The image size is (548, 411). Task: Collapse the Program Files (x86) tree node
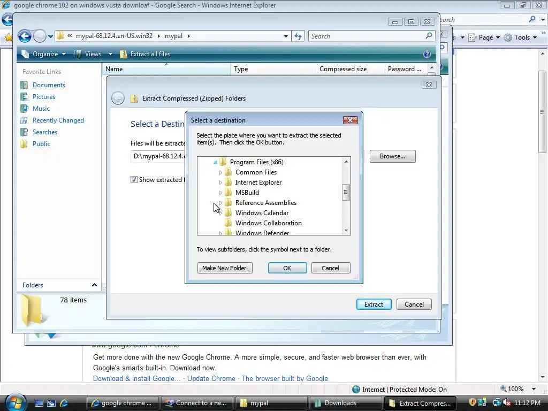(215, 162)
